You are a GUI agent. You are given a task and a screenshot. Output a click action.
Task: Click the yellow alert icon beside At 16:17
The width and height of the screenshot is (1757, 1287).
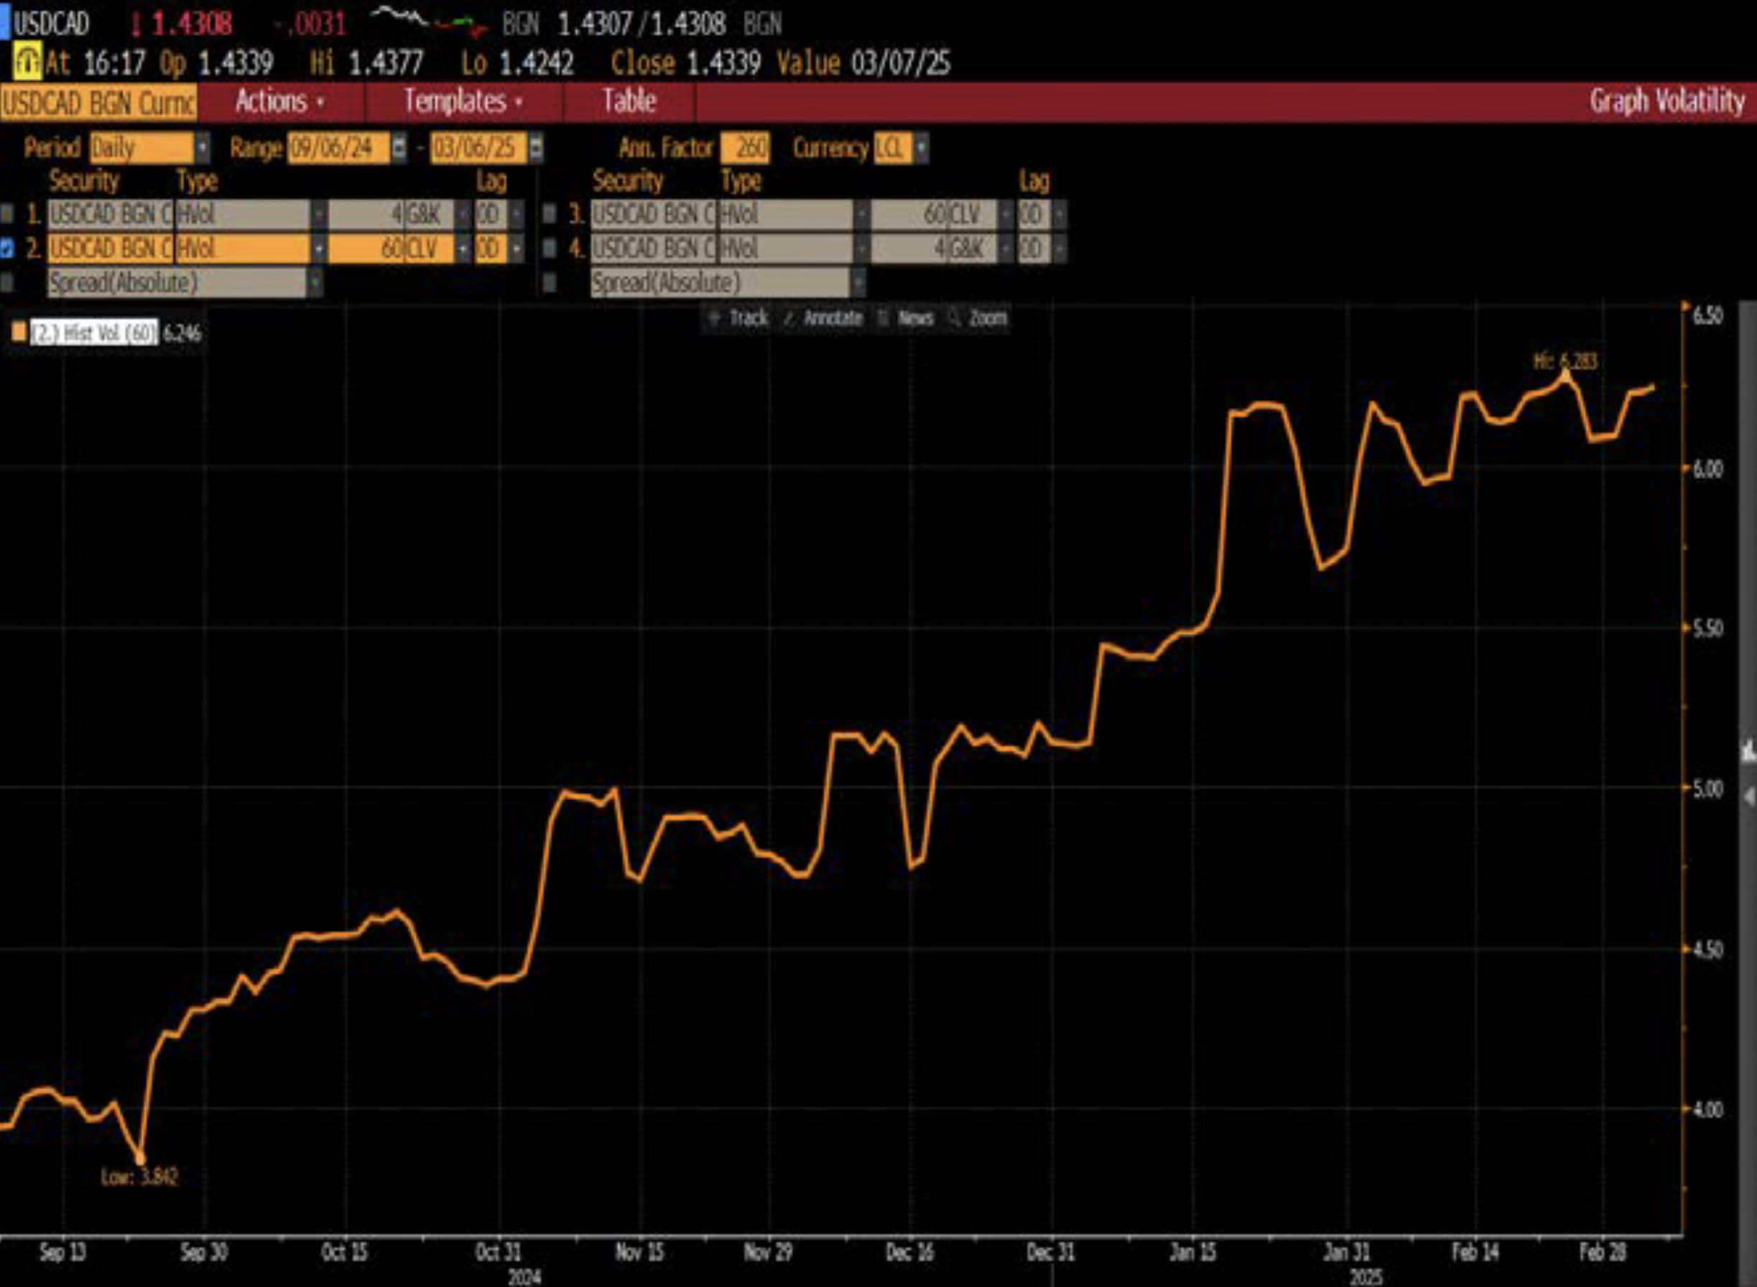tap(27, 62)
